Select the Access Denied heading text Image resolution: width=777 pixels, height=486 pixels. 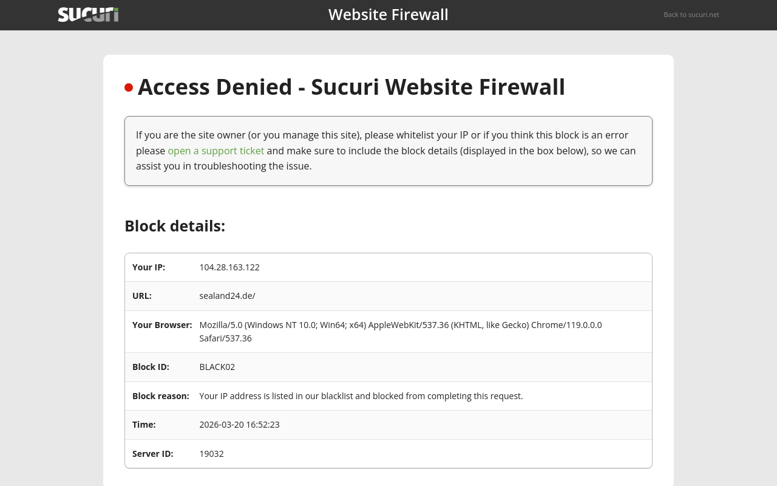[351, 87]
